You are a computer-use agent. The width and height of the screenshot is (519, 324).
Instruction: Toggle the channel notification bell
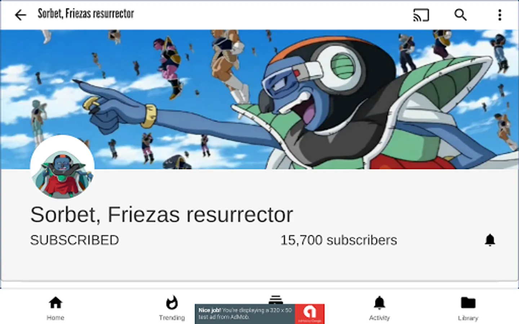coord(490,240)
